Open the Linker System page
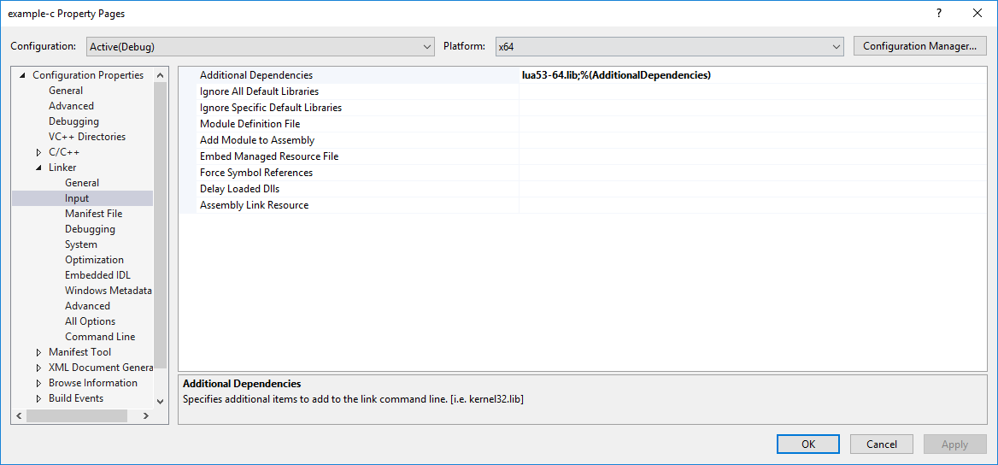The image size is (998, 465). pyautogui.click(x=81, y=244)
